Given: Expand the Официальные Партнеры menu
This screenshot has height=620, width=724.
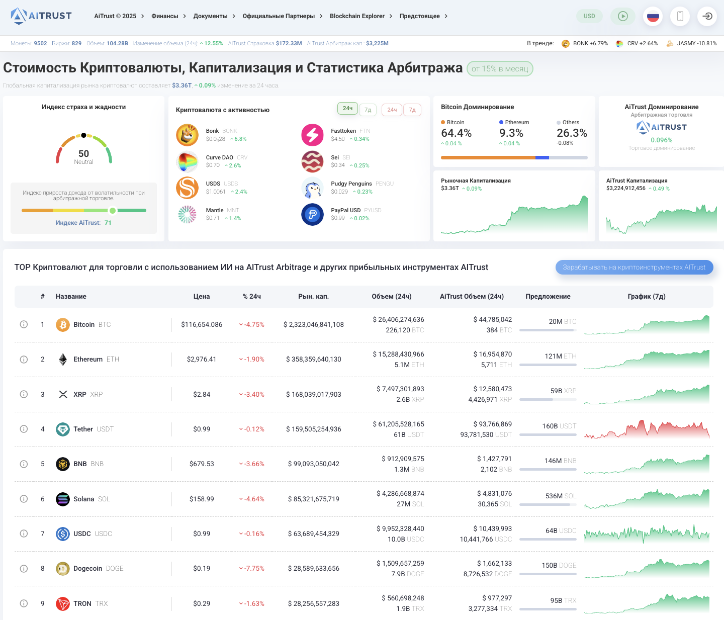Looking at the screenshot, I should point(283,16).
